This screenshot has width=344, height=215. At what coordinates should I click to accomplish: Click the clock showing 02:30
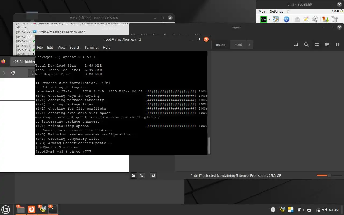coord(334,210)
